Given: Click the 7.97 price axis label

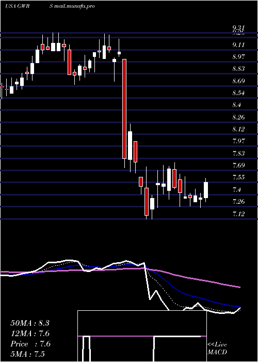Looking at the screenshot, I should [239, 141].
